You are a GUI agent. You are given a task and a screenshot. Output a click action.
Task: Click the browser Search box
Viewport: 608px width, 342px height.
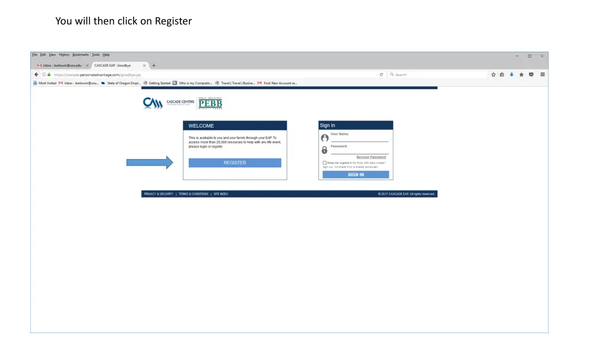point(438,74)
